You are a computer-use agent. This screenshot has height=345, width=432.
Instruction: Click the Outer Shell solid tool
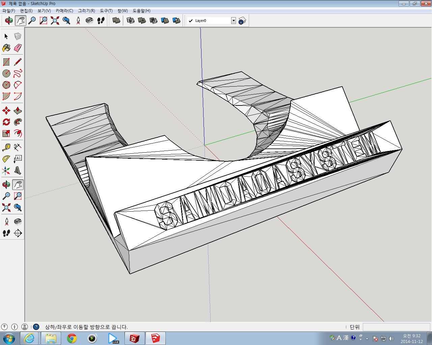point(116,21)
